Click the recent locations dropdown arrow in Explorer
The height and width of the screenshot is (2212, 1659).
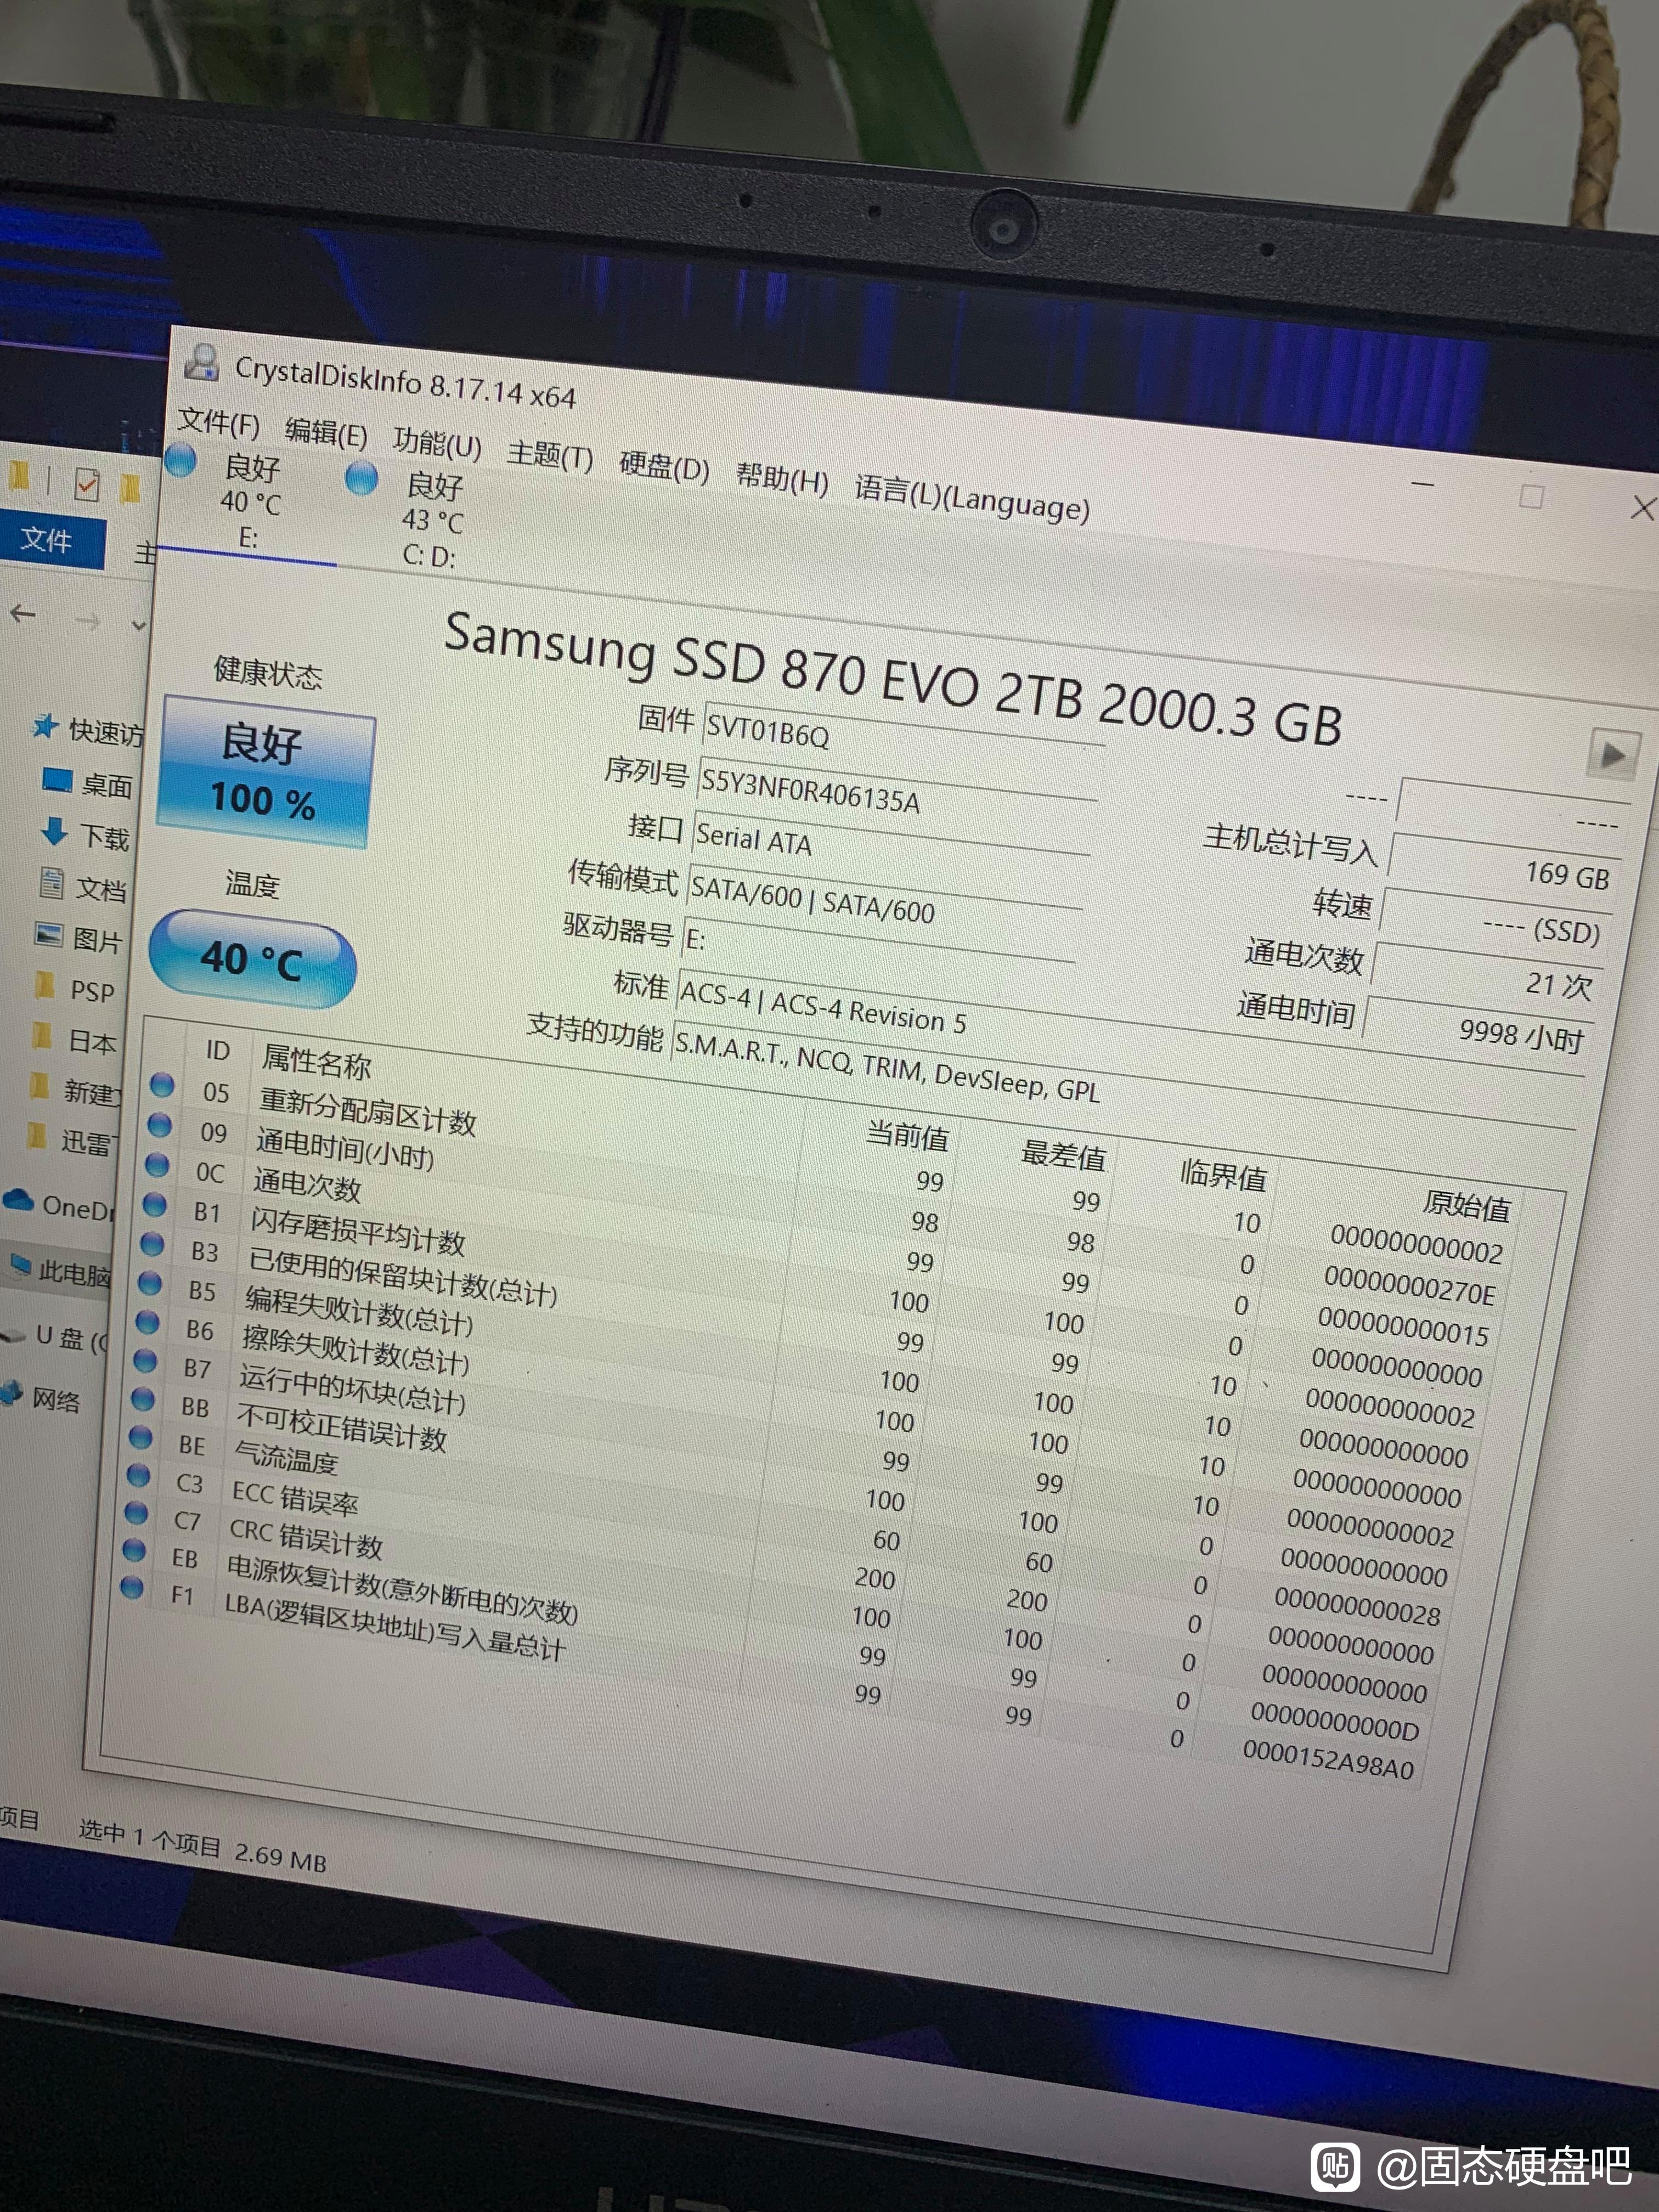point(139,626)
